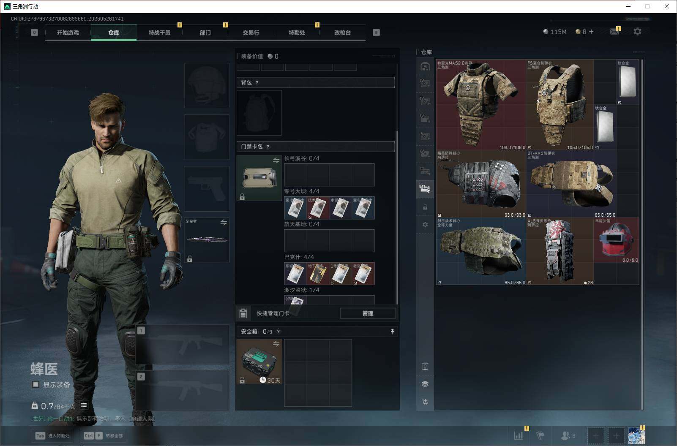677x446 pixels.
Task: Select the safe box container item
Action: (259, 362)
